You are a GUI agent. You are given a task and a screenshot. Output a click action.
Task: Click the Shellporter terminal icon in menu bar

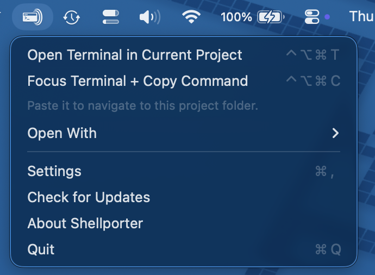point(33,17)
